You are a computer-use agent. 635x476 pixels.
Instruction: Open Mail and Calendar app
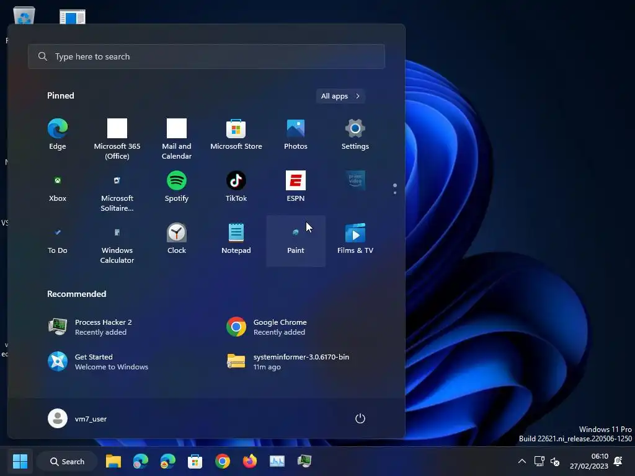tap(177, 139)
